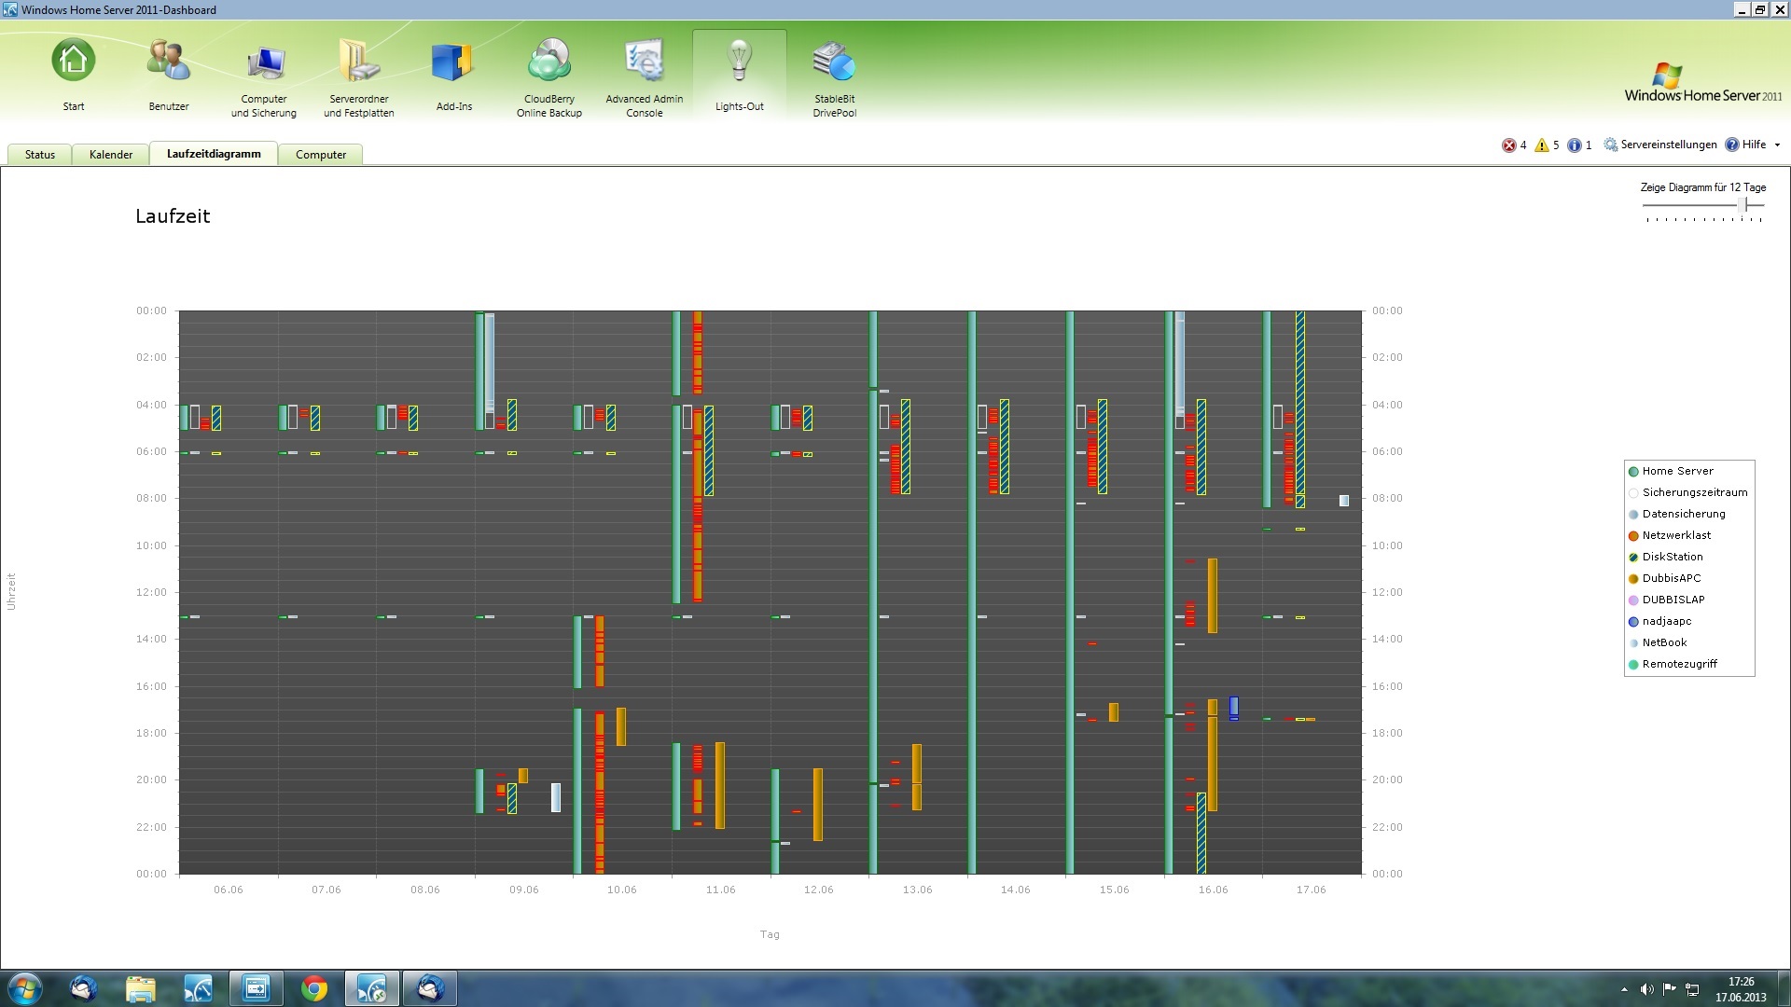Open the Benutzer users section

(169, 62)
